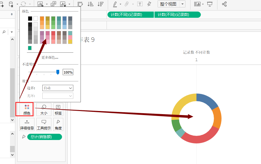Toggle show mark labels T icon

[x=140, y=4]
